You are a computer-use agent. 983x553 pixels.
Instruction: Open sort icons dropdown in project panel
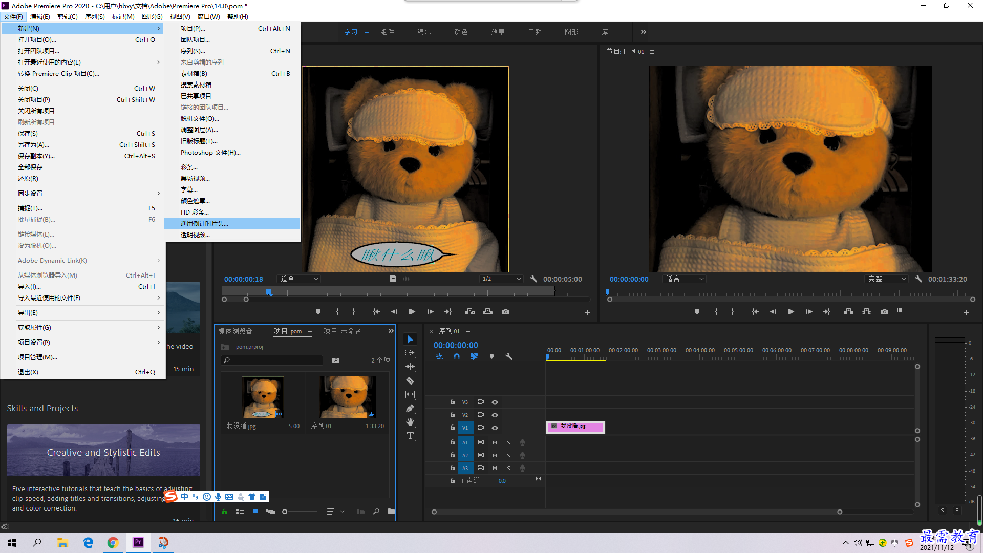335,512
